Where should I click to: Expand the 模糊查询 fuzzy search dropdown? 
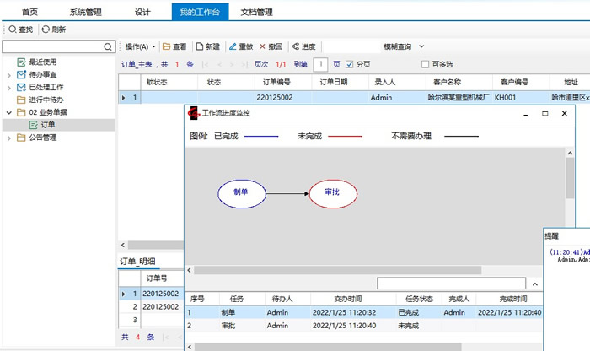(421, 46)
